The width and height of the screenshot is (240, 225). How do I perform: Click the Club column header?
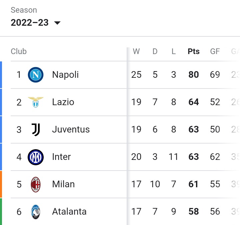point(19,51)
